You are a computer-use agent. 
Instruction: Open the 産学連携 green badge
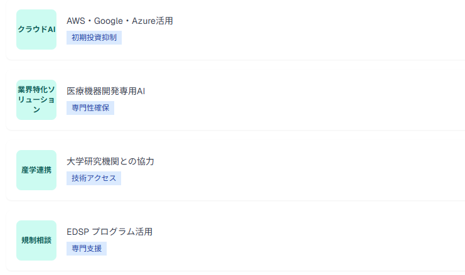pyautogui.click(x=36, y=170)
